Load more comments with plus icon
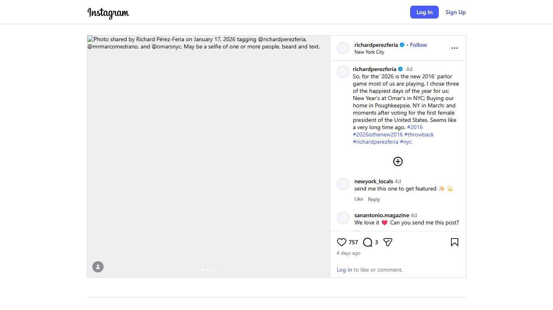Viewport: 553px width, 310px height. pos(398,161)
